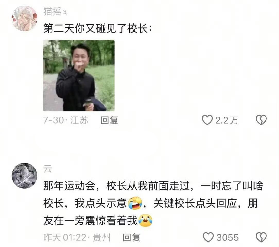The height and width of the screenshot is (247, 279).
Task: Tap the 昨天 01:22 timestamp
Action: [65, 237]
